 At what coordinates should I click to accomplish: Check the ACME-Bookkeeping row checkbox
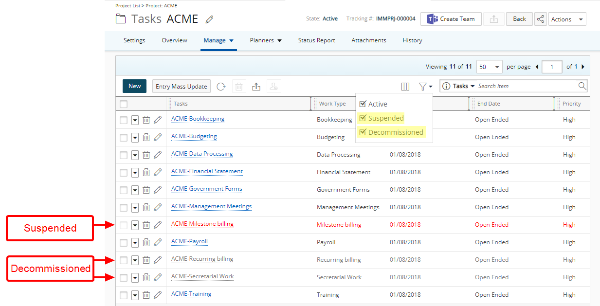(124, 120)
